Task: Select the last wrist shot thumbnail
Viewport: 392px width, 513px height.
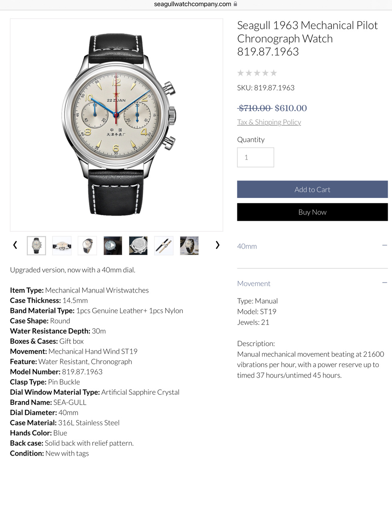Action: pos(189,245)
